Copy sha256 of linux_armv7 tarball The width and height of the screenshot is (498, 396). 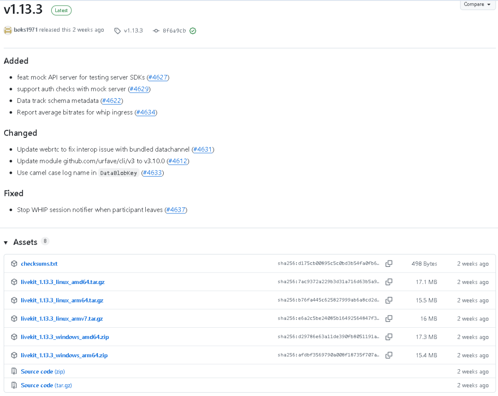[x=389, y=319]
